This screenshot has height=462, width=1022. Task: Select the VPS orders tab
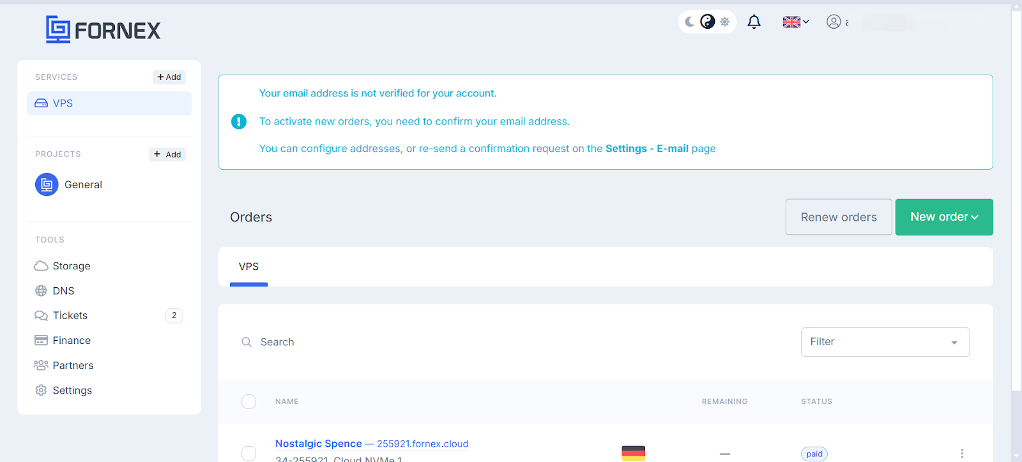pyautogui.click(x=248, y=267)
